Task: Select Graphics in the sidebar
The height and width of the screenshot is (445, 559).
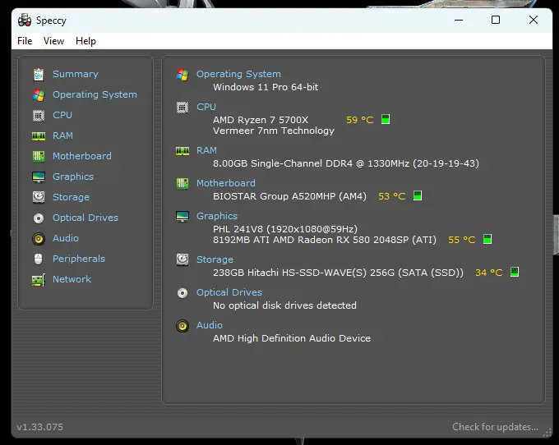Action: [73, 177]
